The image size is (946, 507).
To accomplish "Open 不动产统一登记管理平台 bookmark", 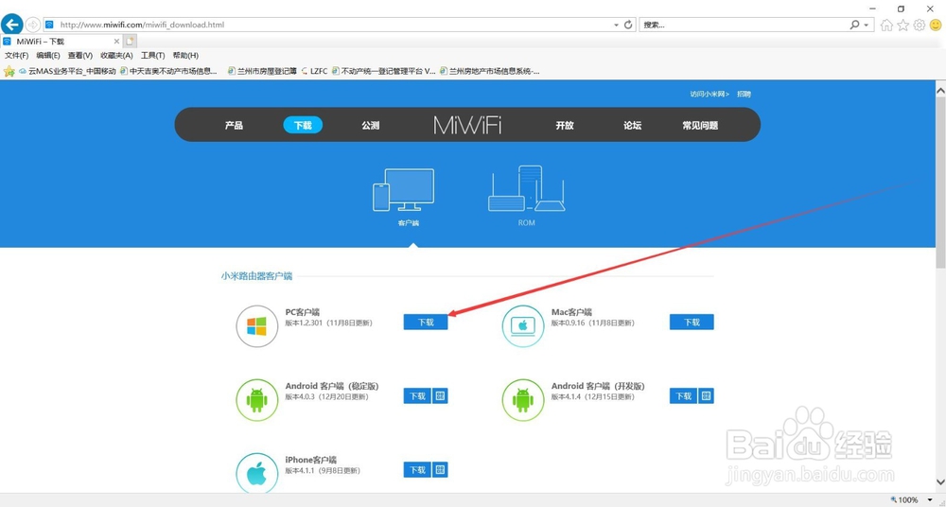I will (x=383, y=71).
